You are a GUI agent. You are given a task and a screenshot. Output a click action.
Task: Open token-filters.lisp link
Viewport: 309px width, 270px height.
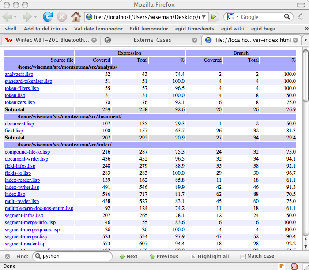tap(22, 88)
